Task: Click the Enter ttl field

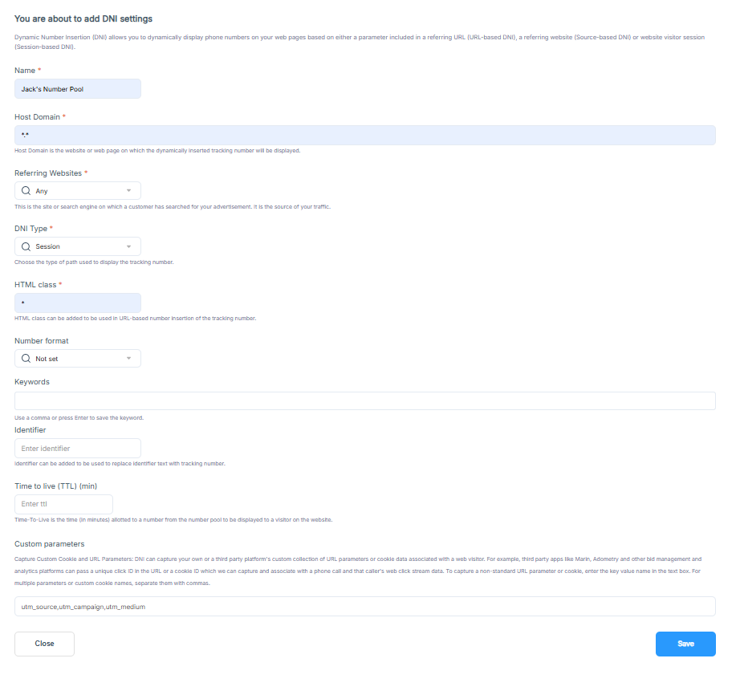Action: click(x=64, y=504)
